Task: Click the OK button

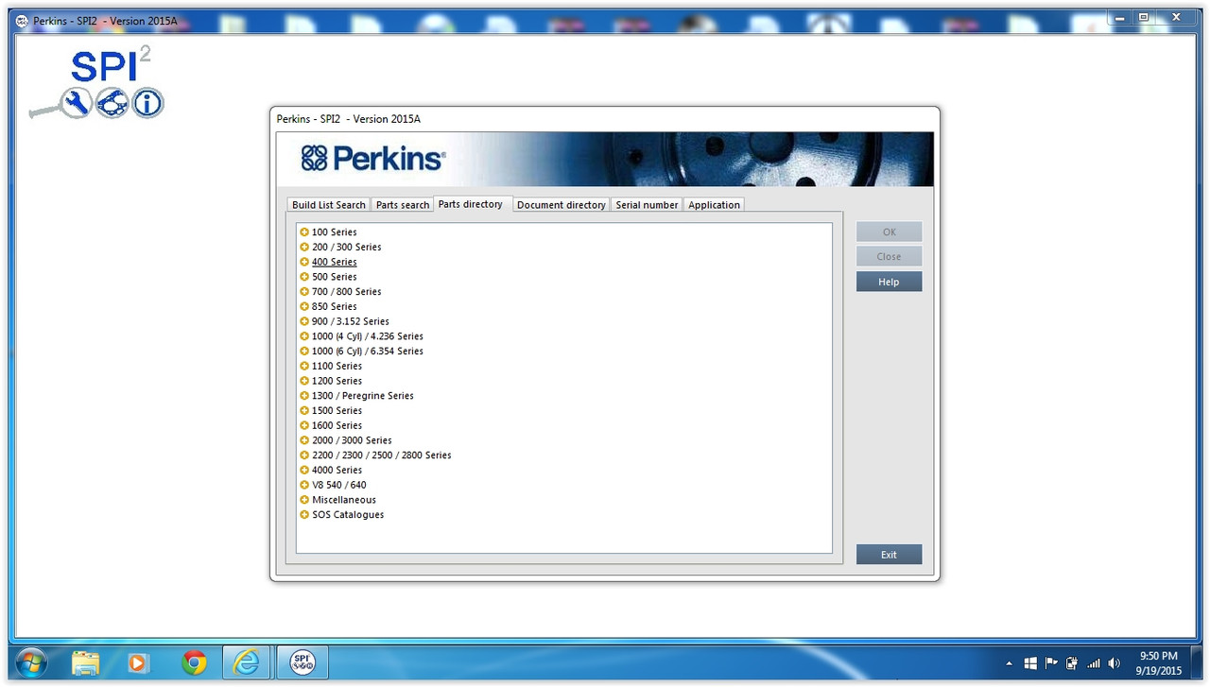Action: tap(889, 232)
